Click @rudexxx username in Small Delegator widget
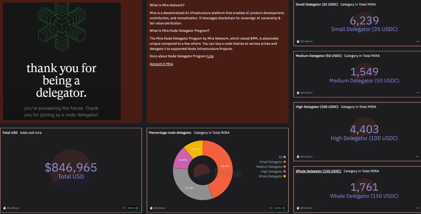This screenshot has height=214, width=421. [x=306, y=41]
